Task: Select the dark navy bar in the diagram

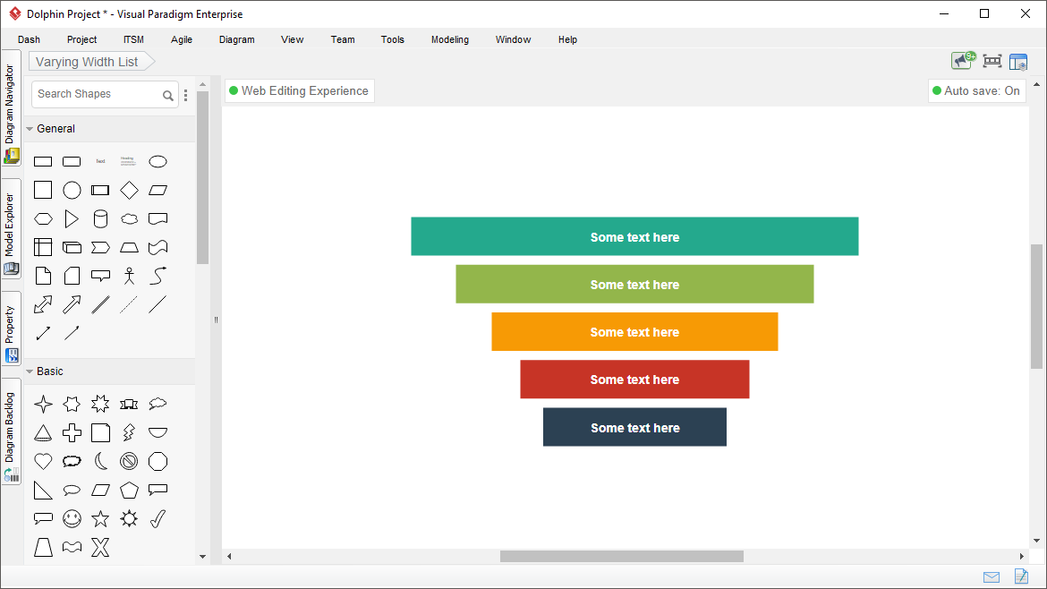Action: [634, 427]
